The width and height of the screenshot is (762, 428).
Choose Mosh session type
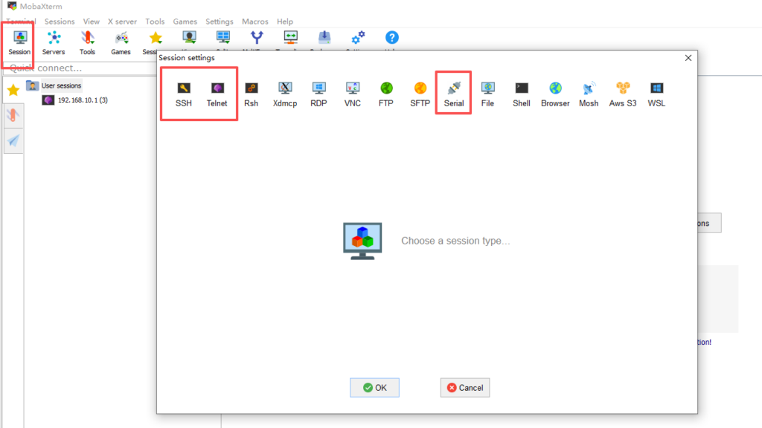(x=589, y=94)
